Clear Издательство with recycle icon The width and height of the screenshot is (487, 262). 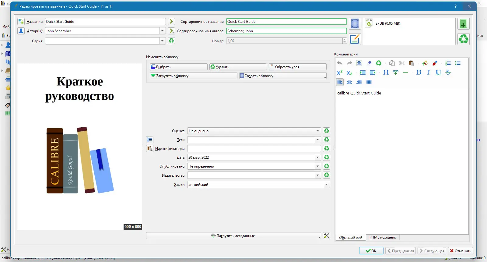[x=327, y=175]
